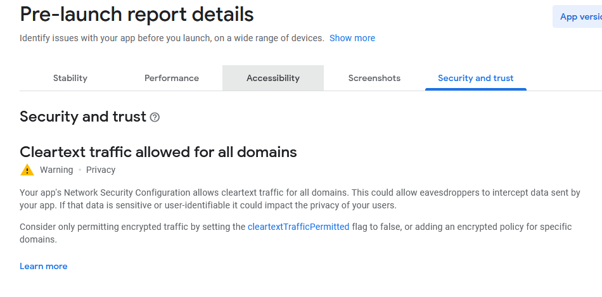
Task: Click the Network Security Configuration description paragraph
Action: pos(300,199)
